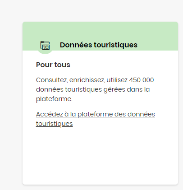Click the round green badge behind the icon

coord(45,46)
